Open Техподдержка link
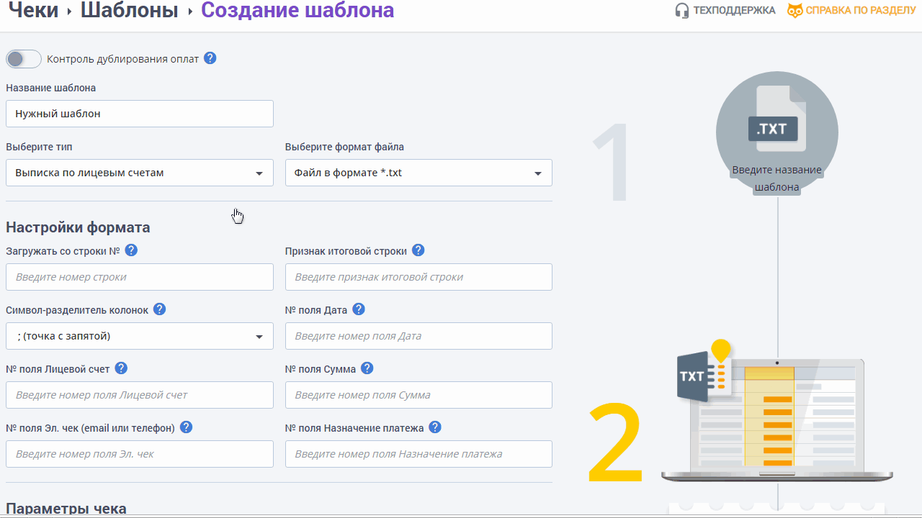This screenshot has height=518, width=922. click(x=725, y=11)
